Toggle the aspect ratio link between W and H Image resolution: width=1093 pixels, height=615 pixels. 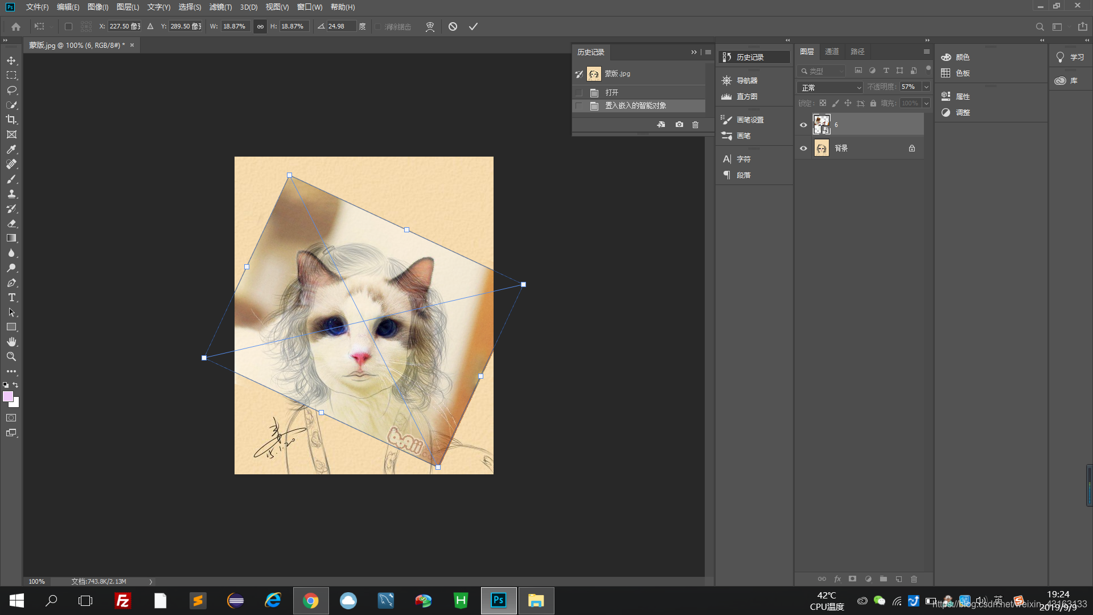pyautogui.click(x=260, y=27)
